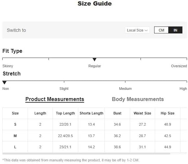
Task: Click the Stretch Non marker triangle
Action: [x=4, y=82]
